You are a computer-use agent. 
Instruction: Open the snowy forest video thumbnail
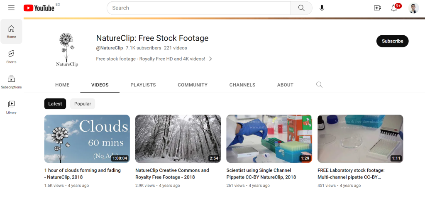pos(178,139)
